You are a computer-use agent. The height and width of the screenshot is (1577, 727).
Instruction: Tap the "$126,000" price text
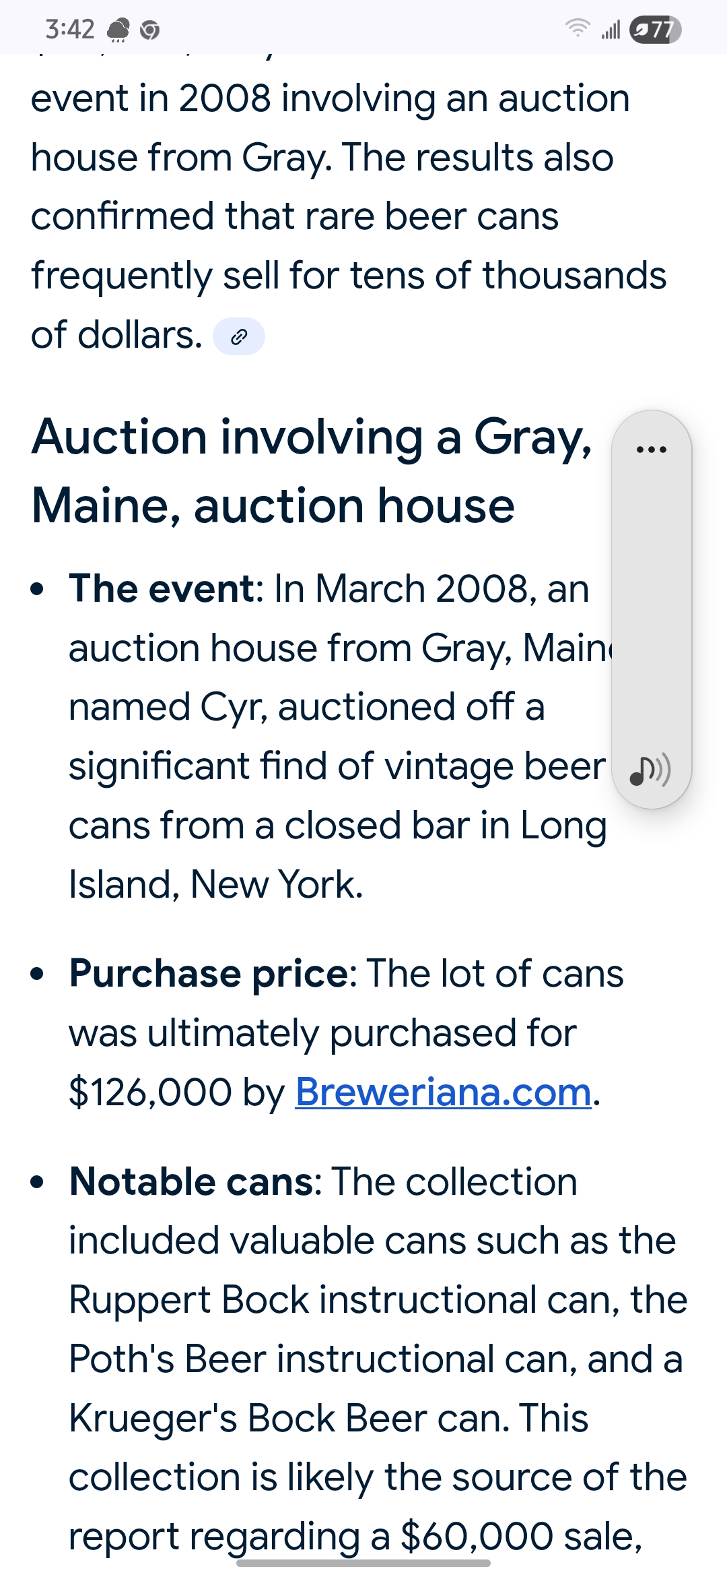[x=151, y=1092]
